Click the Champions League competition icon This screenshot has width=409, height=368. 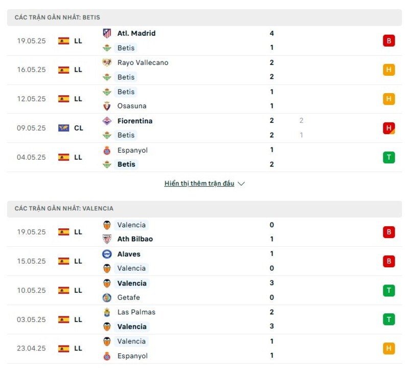pyautogui.click(x=64, y=128)
